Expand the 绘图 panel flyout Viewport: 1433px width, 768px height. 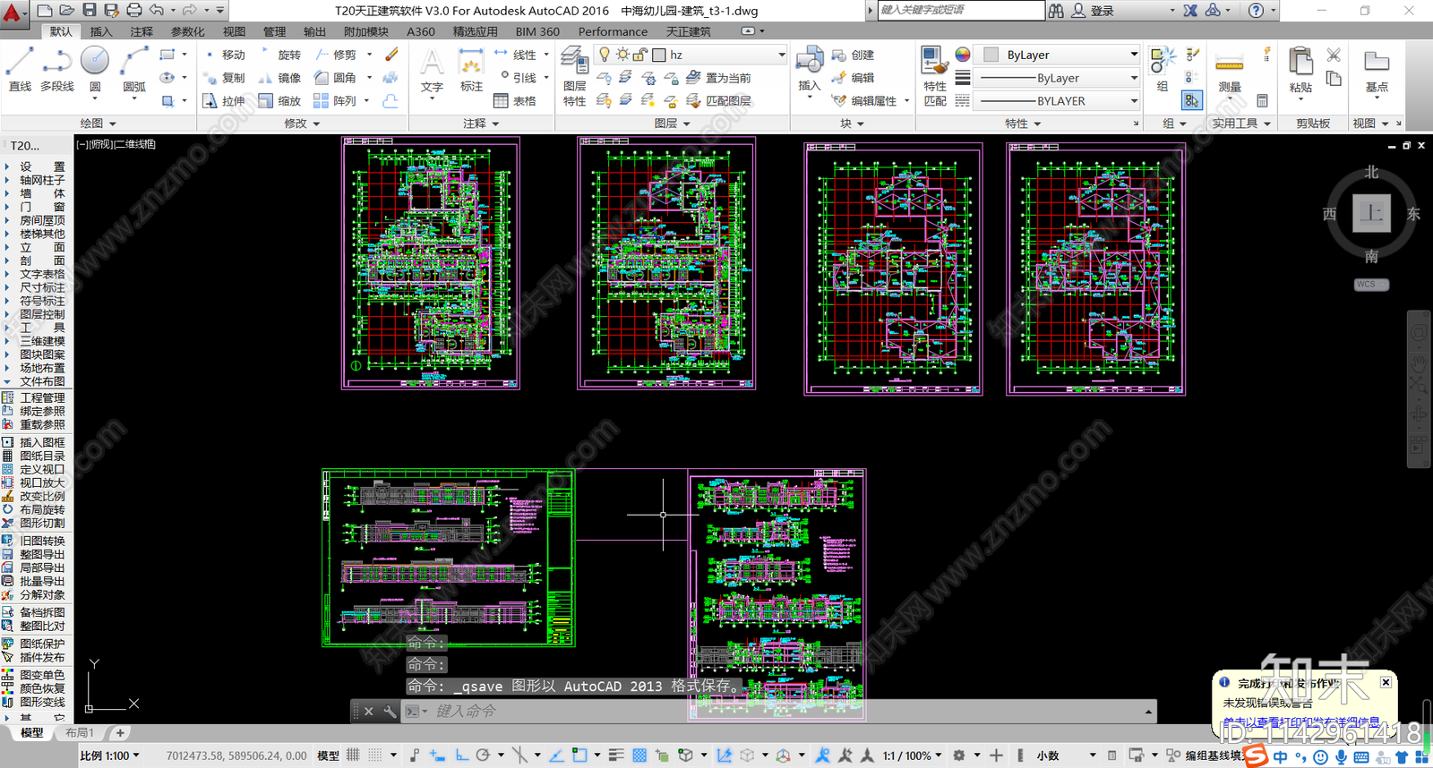(x=99, y=124)
